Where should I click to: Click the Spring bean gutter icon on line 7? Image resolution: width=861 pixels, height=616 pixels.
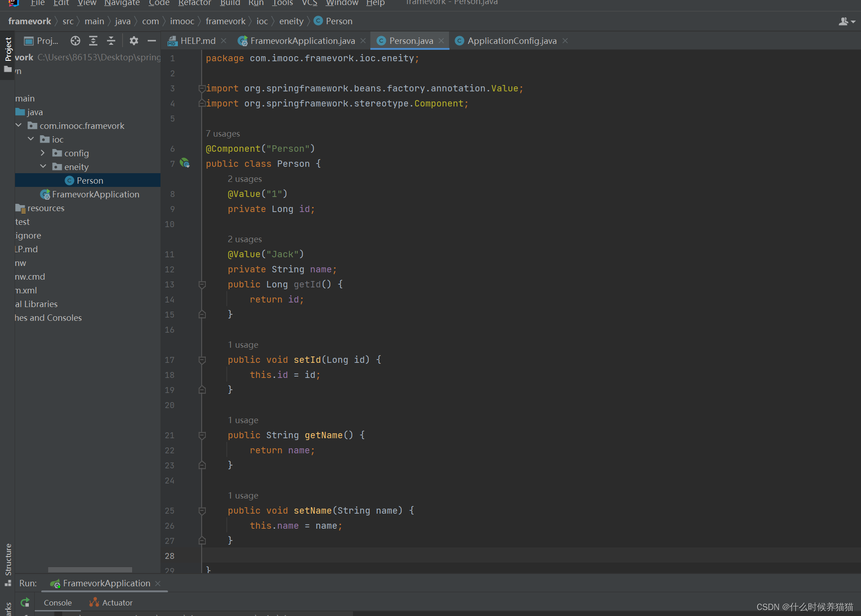[x=185, y=163]
